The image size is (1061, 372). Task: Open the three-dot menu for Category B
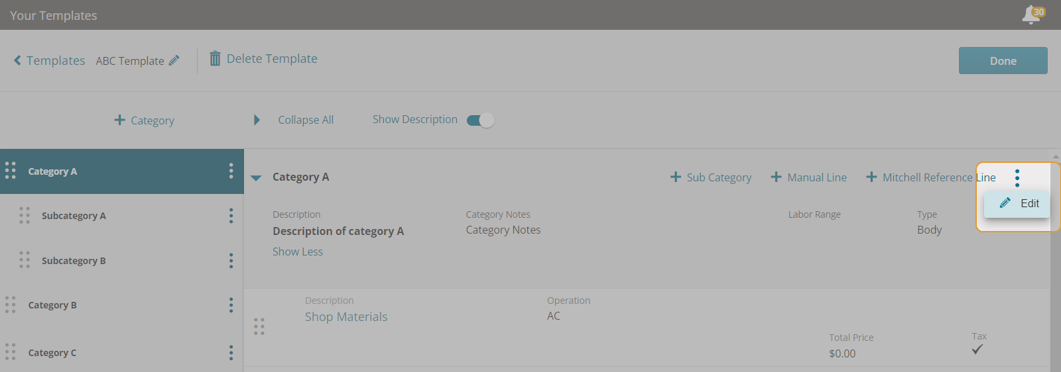pos(231,305)
